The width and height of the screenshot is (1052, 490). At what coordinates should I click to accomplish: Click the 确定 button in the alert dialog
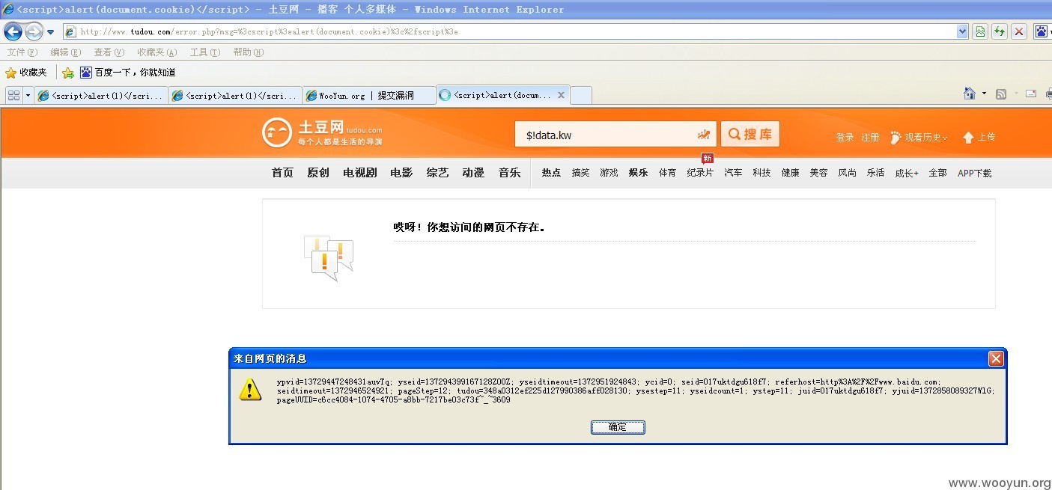click(x=618, y=427)
